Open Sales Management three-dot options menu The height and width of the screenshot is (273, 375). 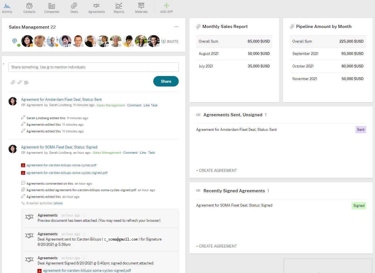[176, 27]
